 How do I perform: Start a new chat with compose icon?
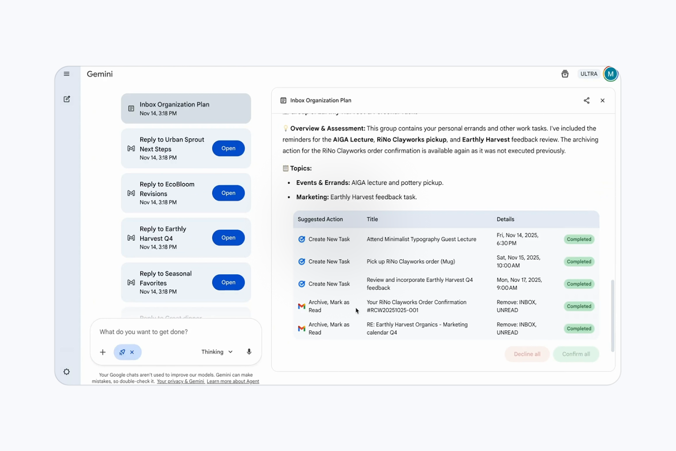coord(67,99)
